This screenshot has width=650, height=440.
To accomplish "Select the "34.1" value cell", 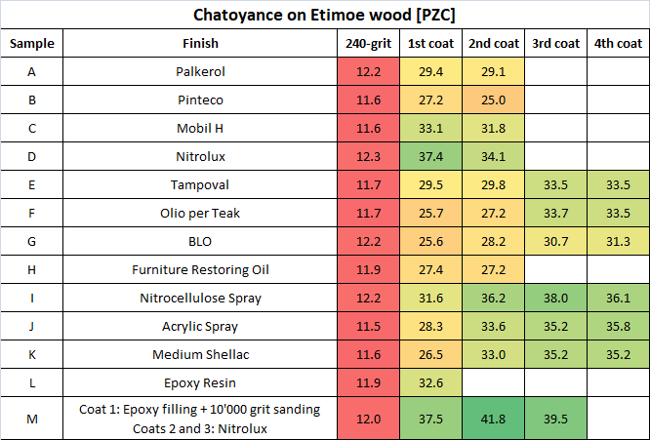I will click(493, 157).
